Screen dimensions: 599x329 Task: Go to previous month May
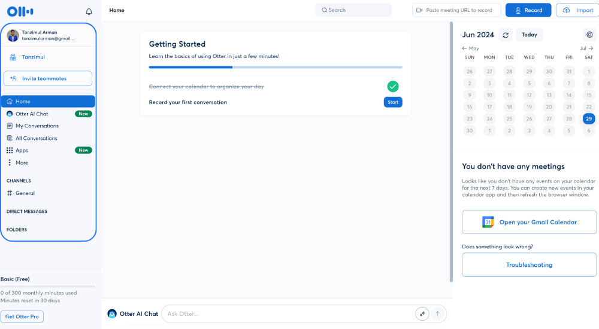pyautogui.click(x=470, y=48)
